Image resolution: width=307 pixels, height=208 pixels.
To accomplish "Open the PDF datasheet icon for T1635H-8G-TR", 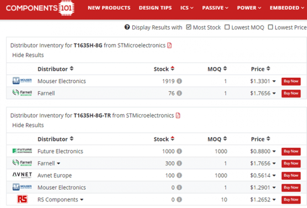I will (x=178, y=115).
